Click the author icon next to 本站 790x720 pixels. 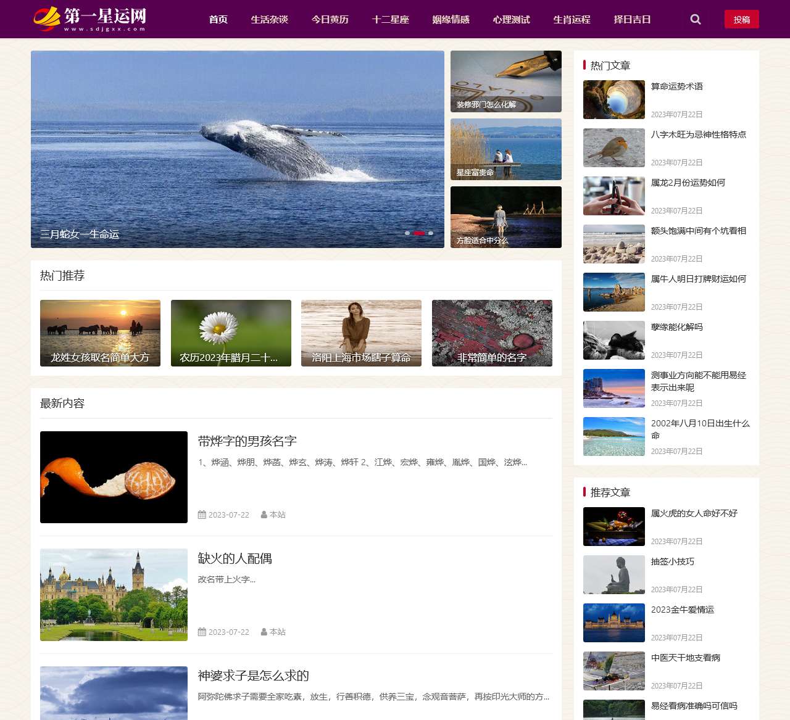pos(264,514)
